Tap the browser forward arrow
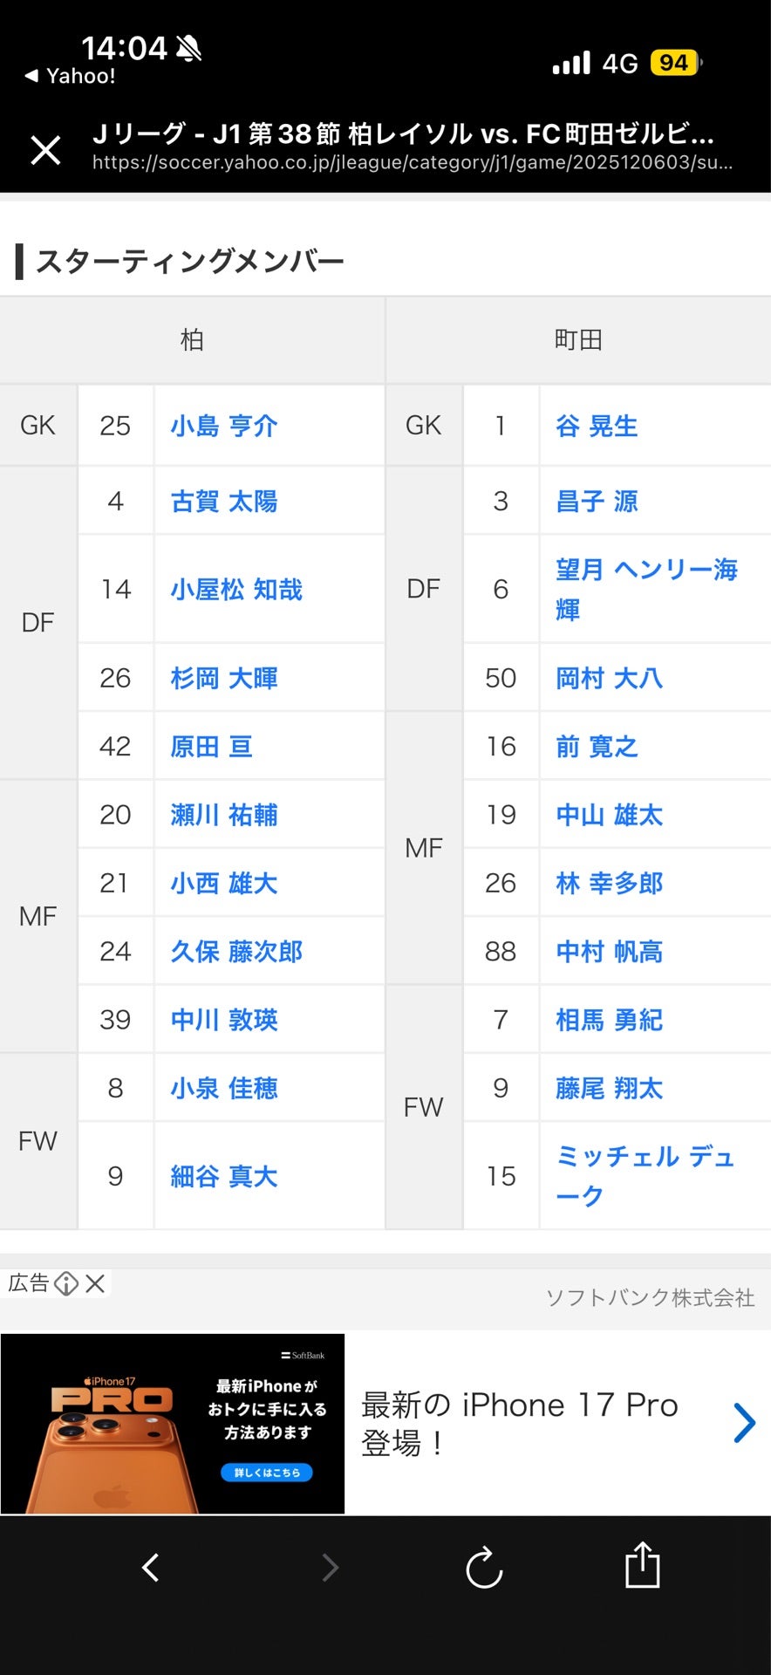The image size is (771, 1675). tap(331, 1568)
